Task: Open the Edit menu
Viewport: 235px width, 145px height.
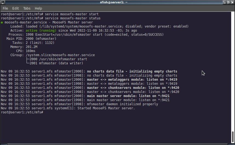Action: point(15,8)
